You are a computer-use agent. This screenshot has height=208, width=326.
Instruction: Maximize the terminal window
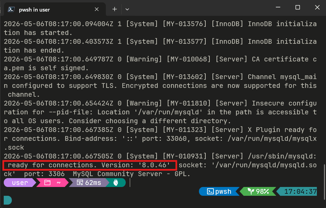tap(298, 7)
